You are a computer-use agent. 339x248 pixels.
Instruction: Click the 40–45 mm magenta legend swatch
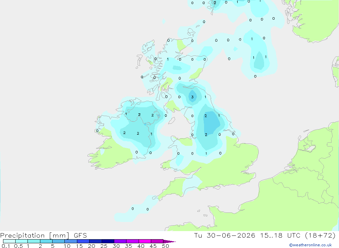click(145, 241)
